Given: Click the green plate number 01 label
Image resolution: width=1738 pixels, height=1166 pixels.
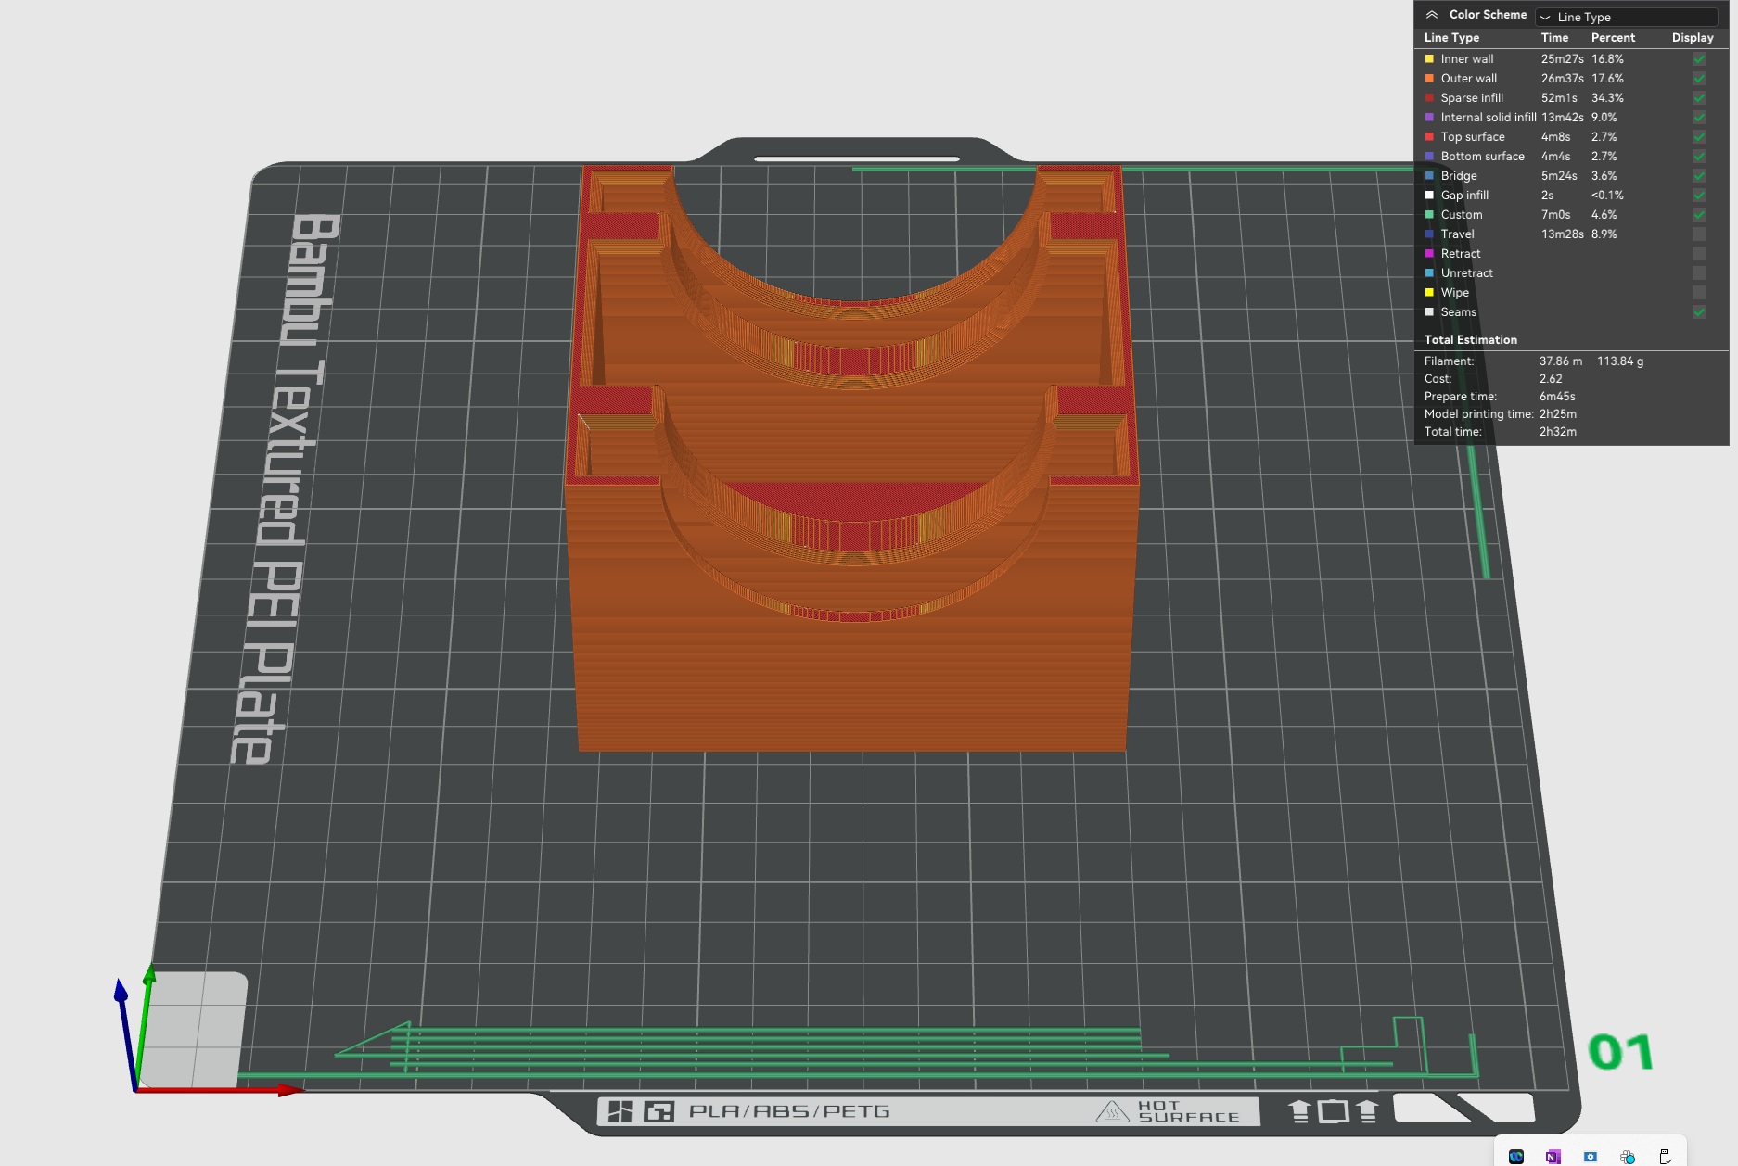Looking at the screenshot, I should [x=1620, y=1053].
